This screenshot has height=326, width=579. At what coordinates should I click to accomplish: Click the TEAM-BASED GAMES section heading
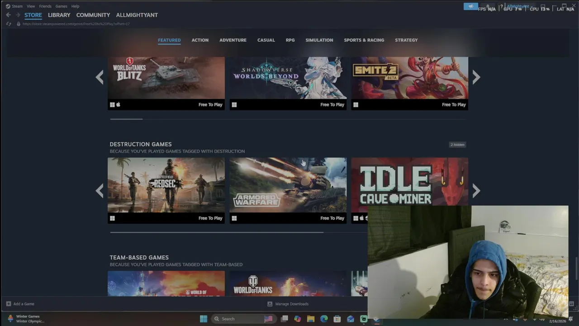tap(139, 258)
